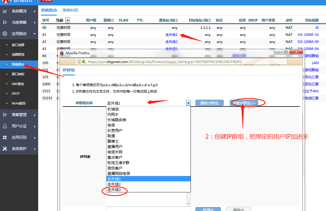Expand the 系统概况 menu arrow
This screenshot has width=326, height=211.
34,11
